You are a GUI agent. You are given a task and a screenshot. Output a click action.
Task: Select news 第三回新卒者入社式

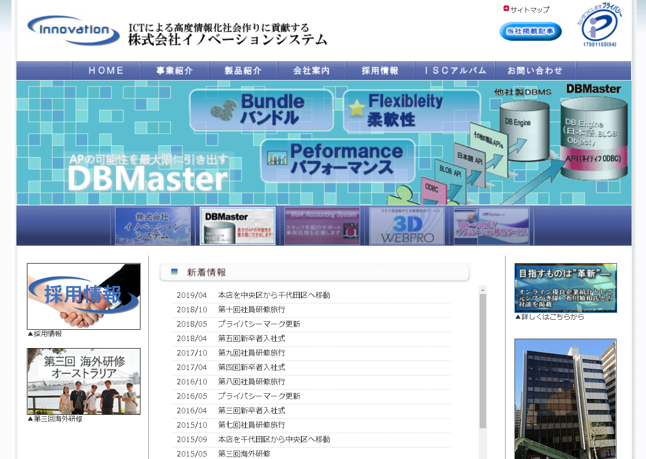[252, 411]
